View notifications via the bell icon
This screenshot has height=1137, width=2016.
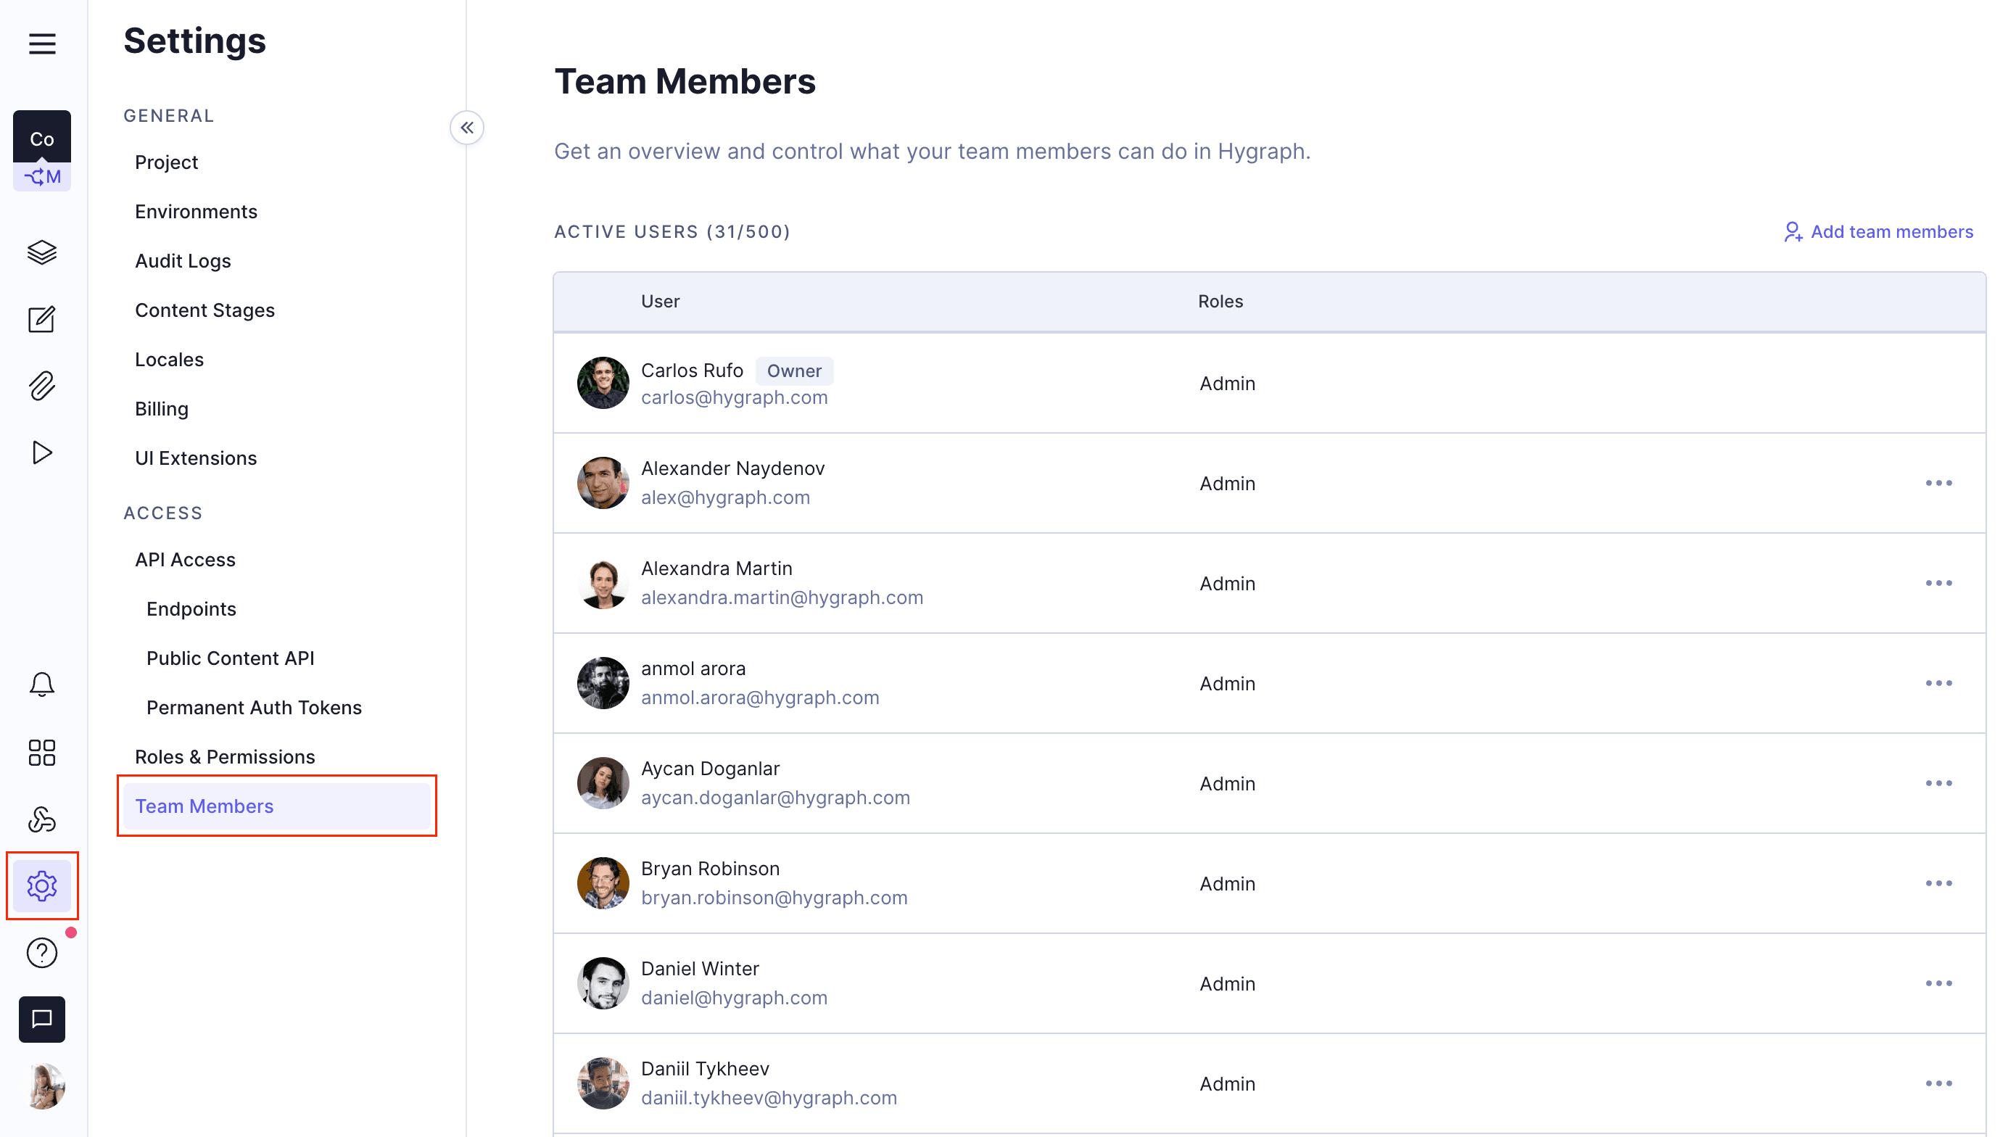(41, 683)
